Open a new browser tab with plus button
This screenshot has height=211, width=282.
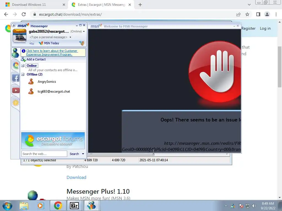pos(140,5)
